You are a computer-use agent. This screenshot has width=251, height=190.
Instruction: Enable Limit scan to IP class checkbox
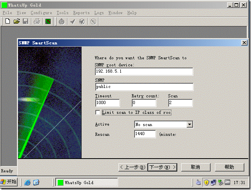[x=98, y=112]
